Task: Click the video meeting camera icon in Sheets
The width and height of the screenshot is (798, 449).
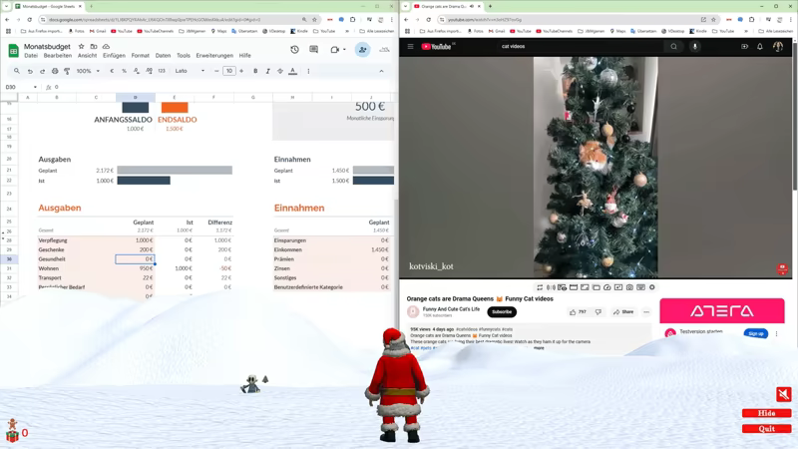Action: 335,50
